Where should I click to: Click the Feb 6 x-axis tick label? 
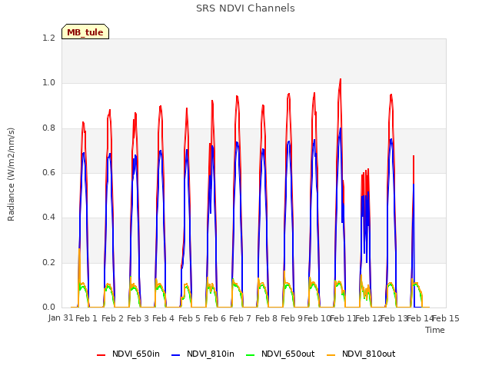(x=215, y=318)
